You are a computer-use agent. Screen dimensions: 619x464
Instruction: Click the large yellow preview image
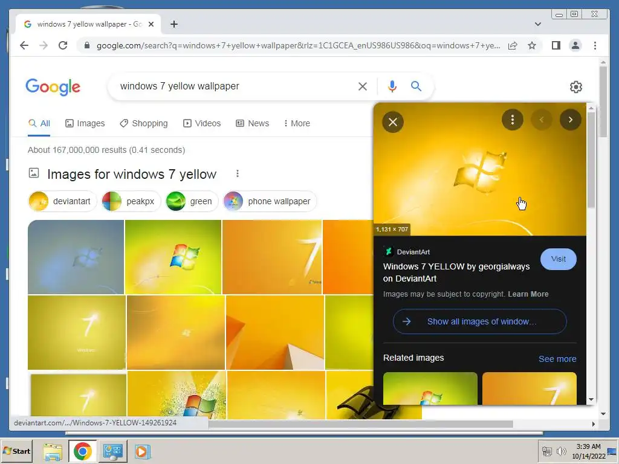(479, 170)
